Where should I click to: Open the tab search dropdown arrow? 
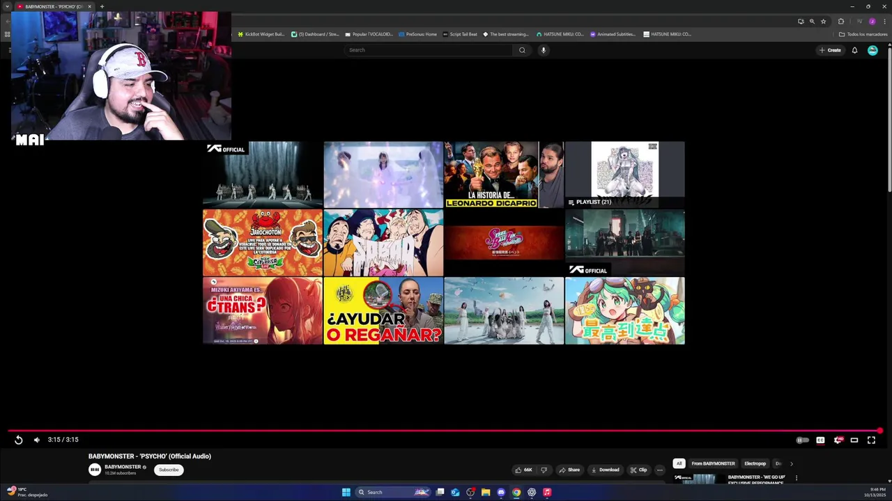click(7, 6)
